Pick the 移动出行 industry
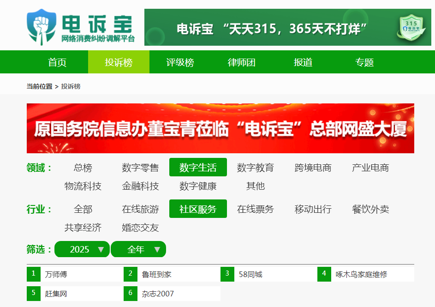This screenshot has height=307, width=435. (x=313, y=209)
